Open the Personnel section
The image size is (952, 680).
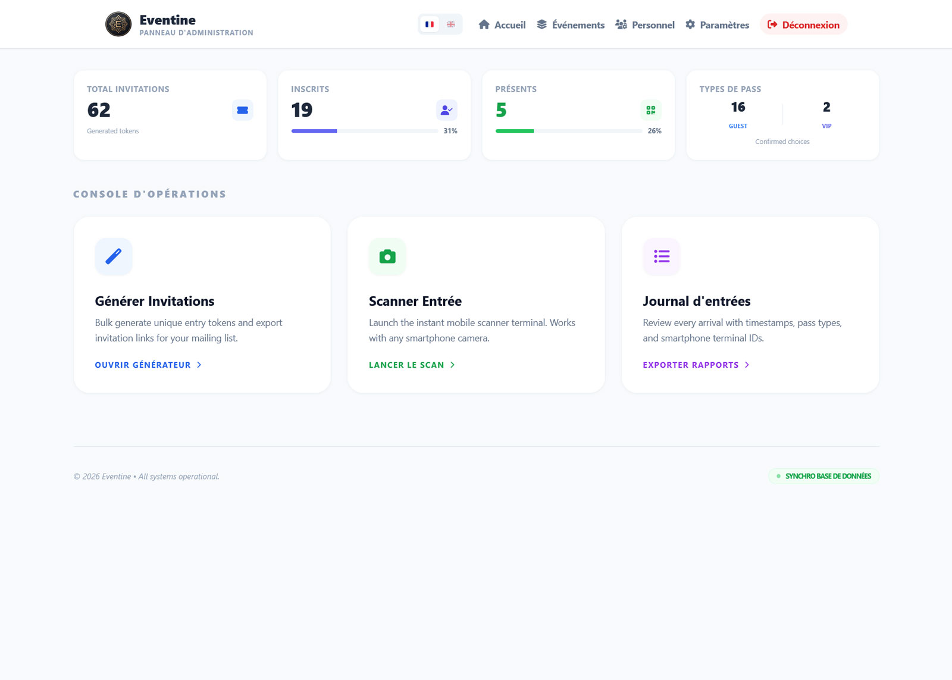click(645, 24)
